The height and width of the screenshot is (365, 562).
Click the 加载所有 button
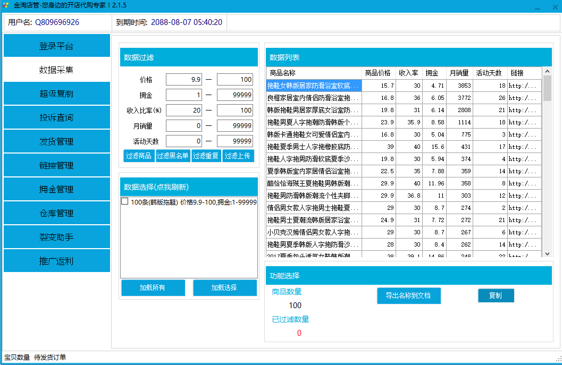pyautogui.click(x=153, y=287)
